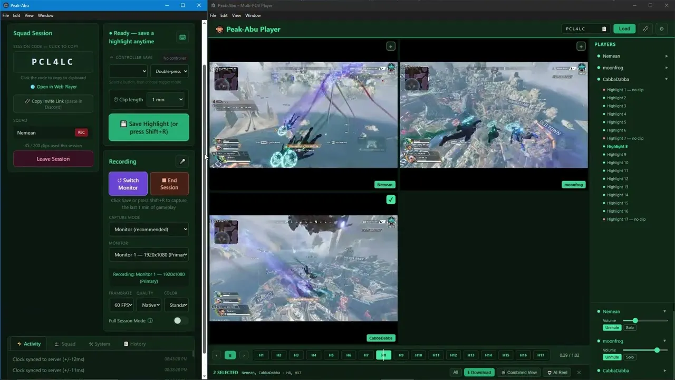The width and height of the screenshot is (675, 380).
Task: Jump to highlight H3 on the timeline
Action: coord(296,355)
